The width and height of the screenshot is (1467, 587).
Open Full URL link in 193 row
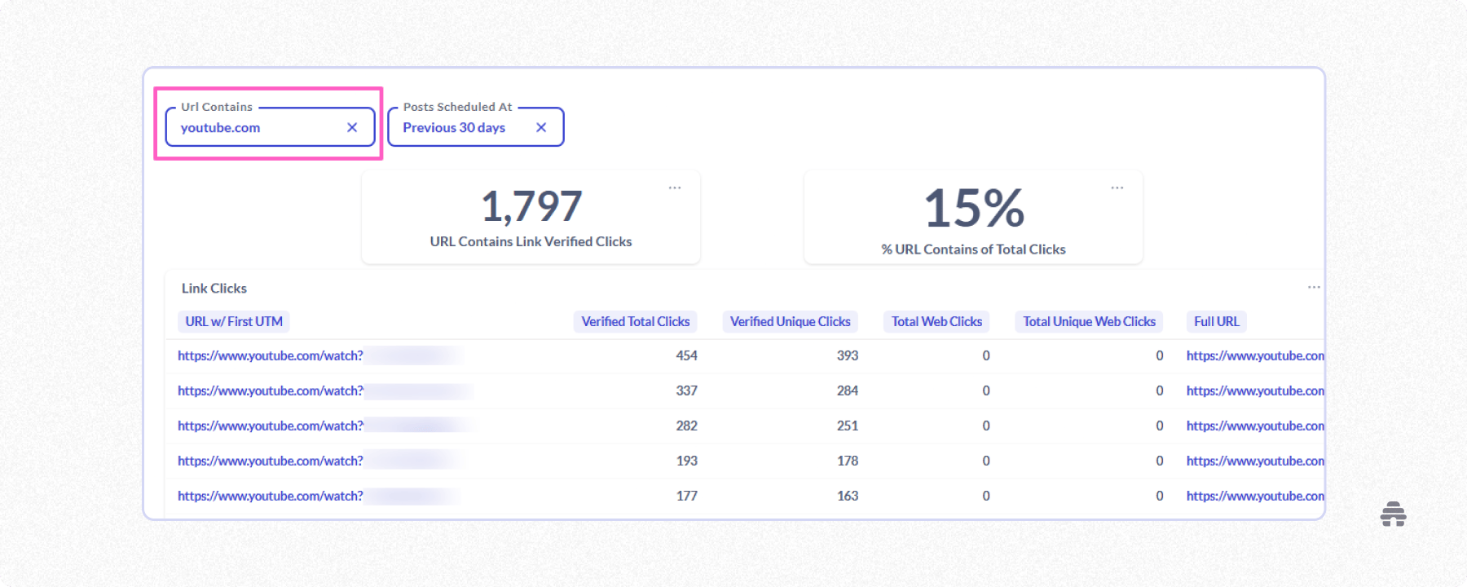coord(1255,461)
